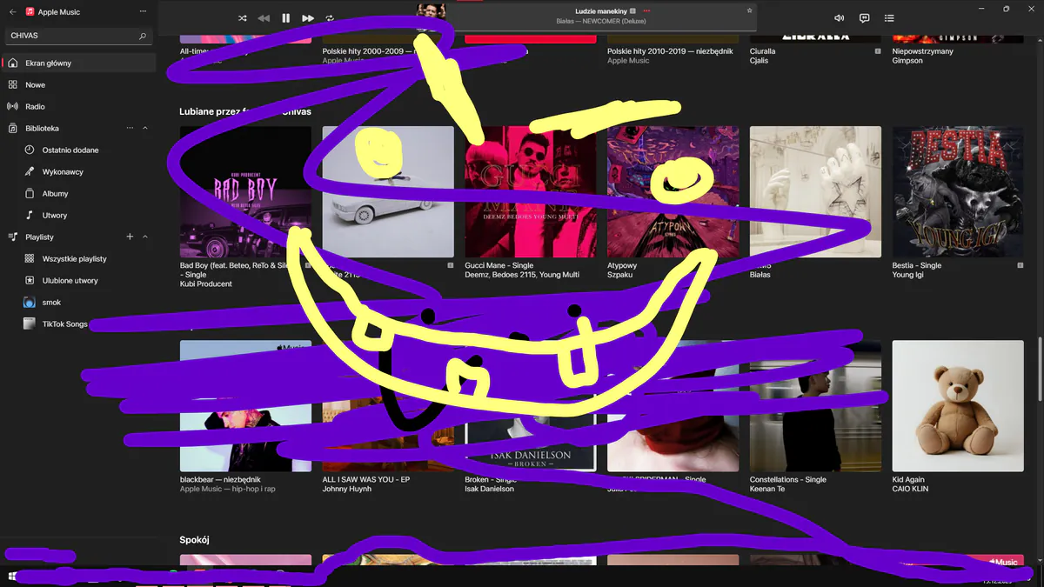The height and width of the screenshot is (587, 1044).
Task: Open Constellations - Single title
Action: pos(788,479)
